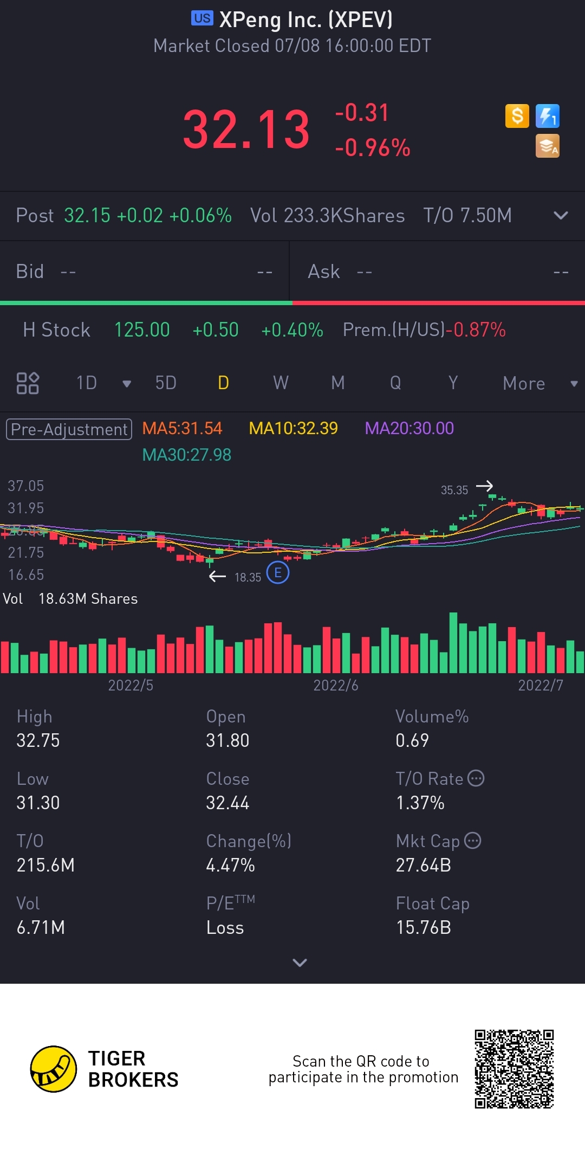This screenshot has height=1155, width=585.
Task: Select the M monthly chart tab
Action: pyautogui.click(x=338, y=383)
